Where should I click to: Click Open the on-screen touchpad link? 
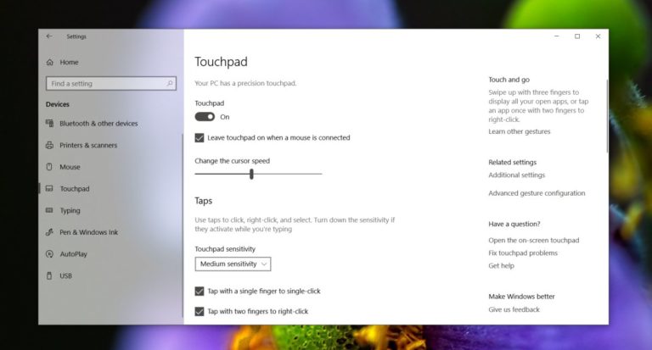pos(533,241)
